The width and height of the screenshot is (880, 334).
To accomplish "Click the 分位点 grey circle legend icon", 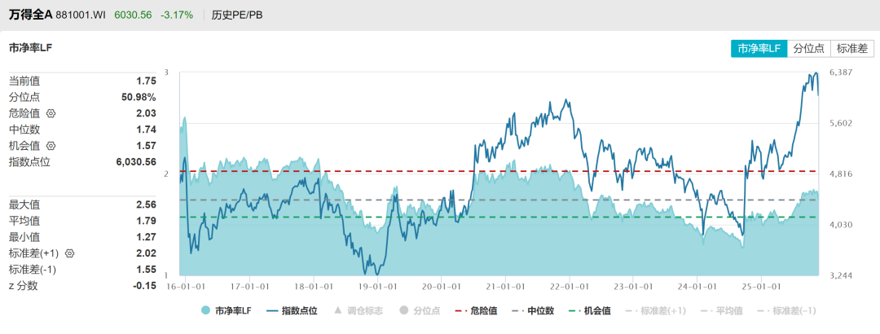I will (403, 310).
